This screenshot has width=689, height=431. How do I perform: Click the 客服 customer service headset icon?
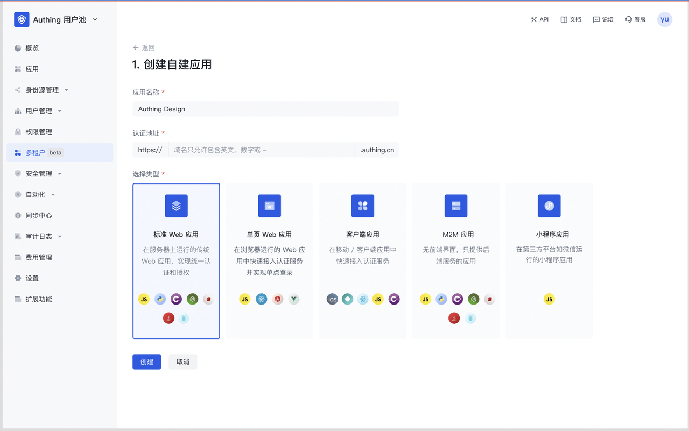pyautogui.click(x=628, y=19)
